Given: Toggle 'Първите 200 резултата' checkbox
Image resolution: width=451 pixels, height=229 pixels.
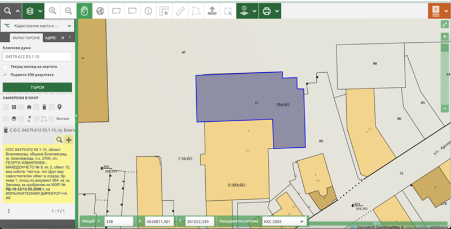Looking at the screenshot, I should pos(6,74).
